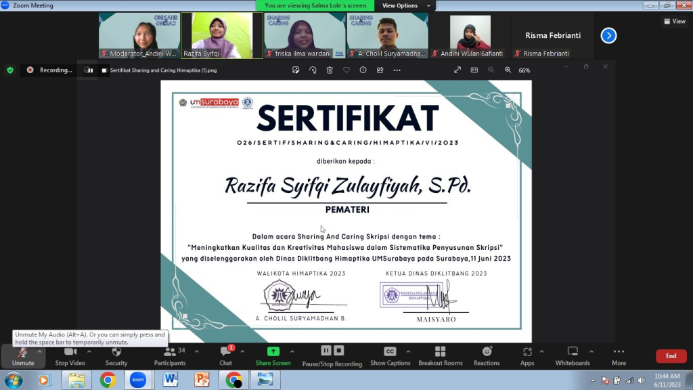Zoom in on the certificate image
693x390 pixels.
(508, 70)
